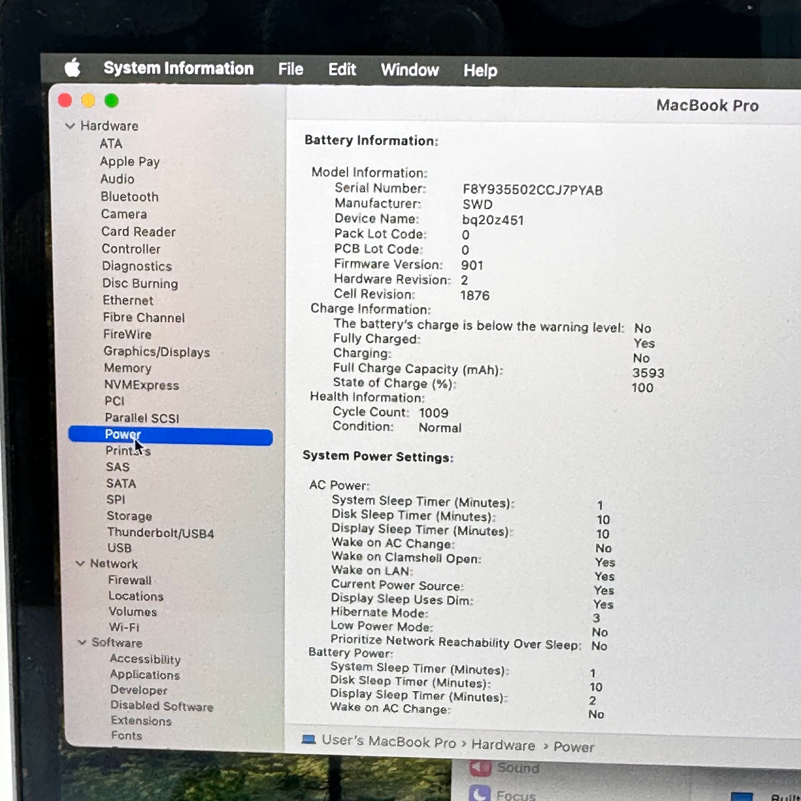This screenshot has height=801, width=801.
Task: Open the Help menu
Action: point(480,71)
